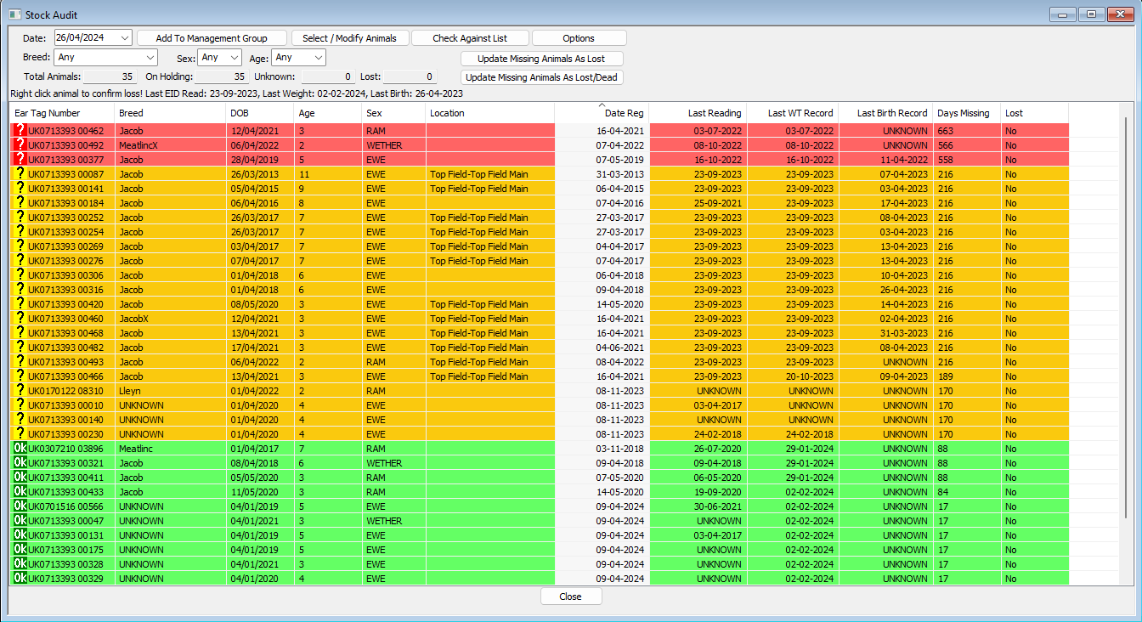1142x622 pixels.
Task: Click the yellow question mark icon for UK0713393 00184
Action: coord(20,203)
